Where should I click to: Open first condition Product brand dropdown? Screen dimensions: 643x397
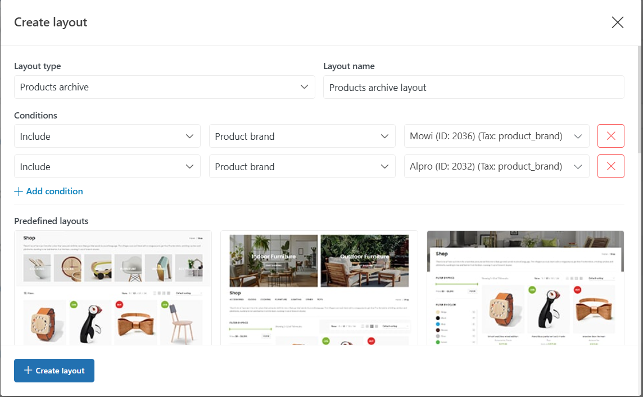(x=302, y=136)
